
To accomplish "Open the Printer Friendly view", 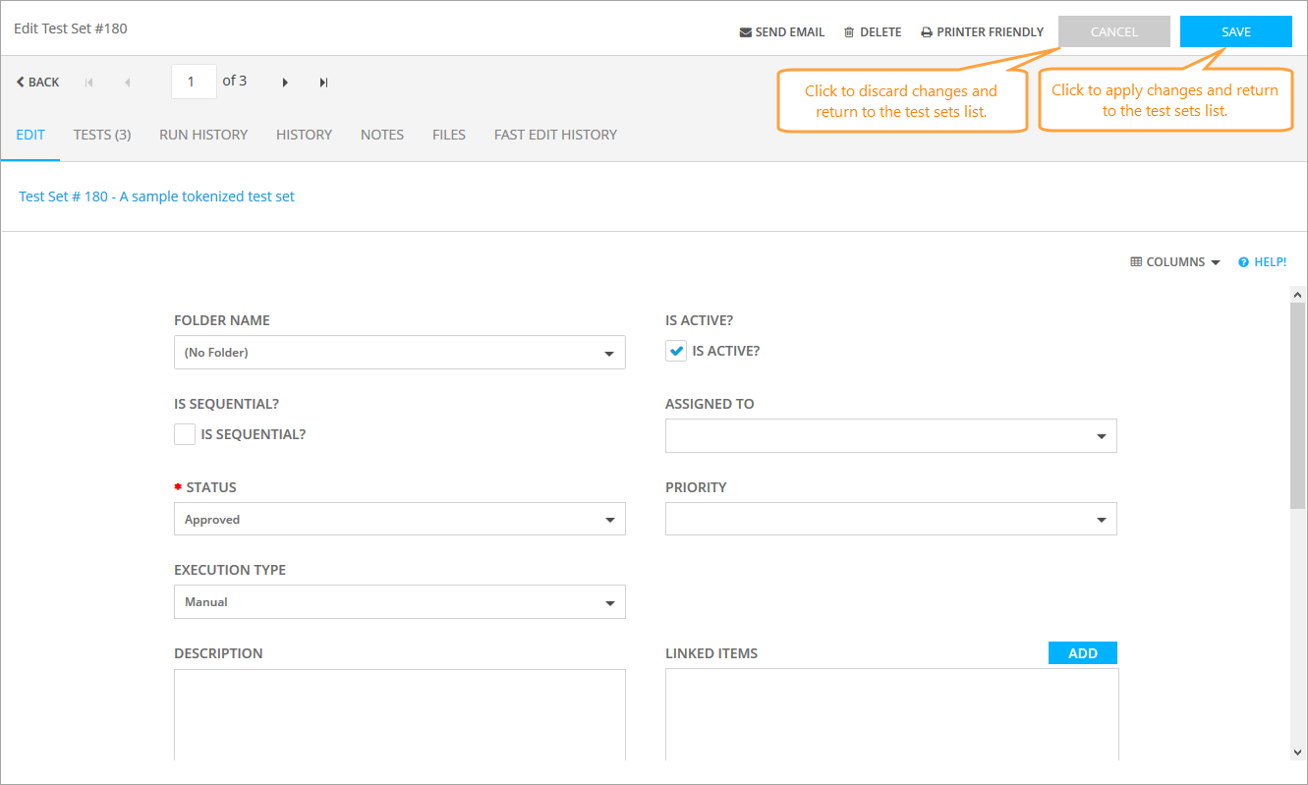I will click(982, 32).
